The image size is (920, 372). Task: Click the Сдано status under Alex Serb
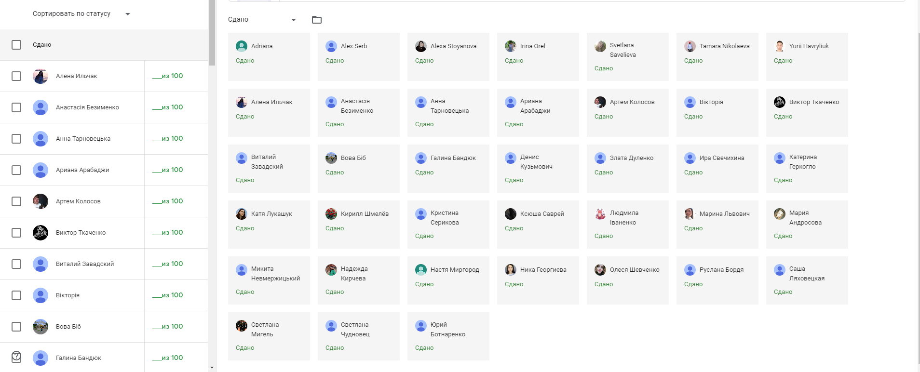coord(335,61)
